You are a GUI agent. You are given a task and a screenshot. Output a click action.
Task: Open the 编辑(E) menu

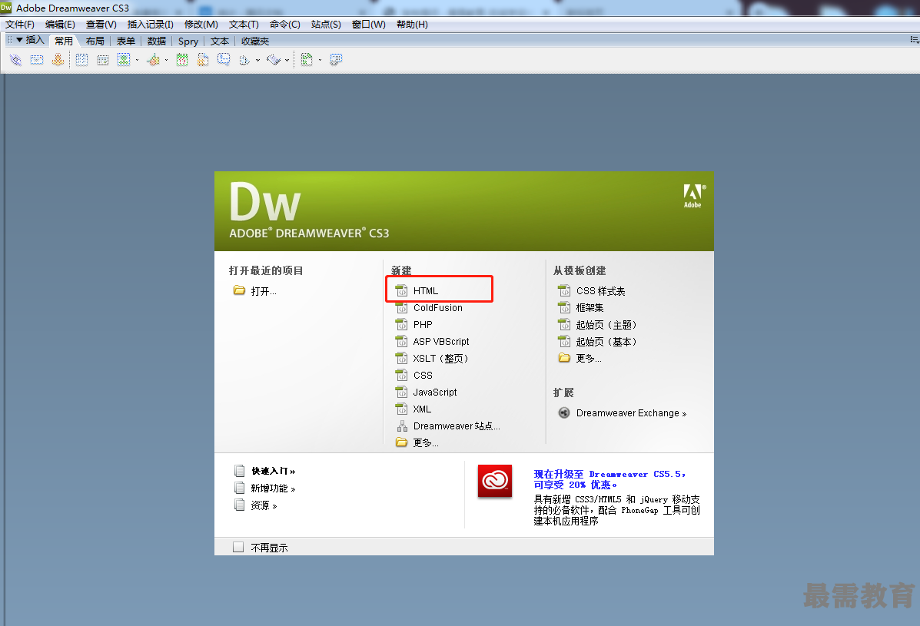coord(60,24)
